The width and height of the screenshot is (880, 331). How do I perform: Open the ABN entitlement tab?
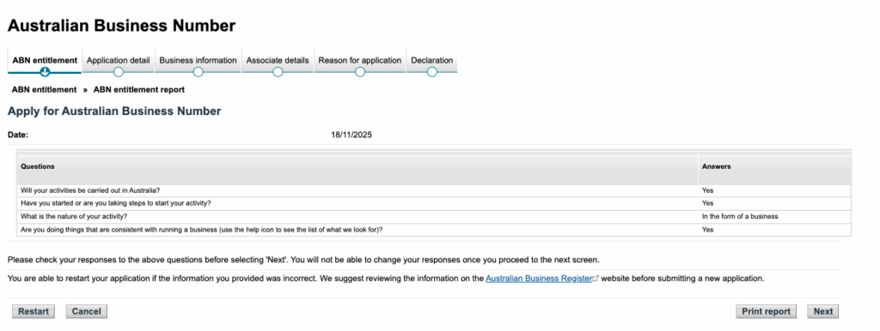45,61
